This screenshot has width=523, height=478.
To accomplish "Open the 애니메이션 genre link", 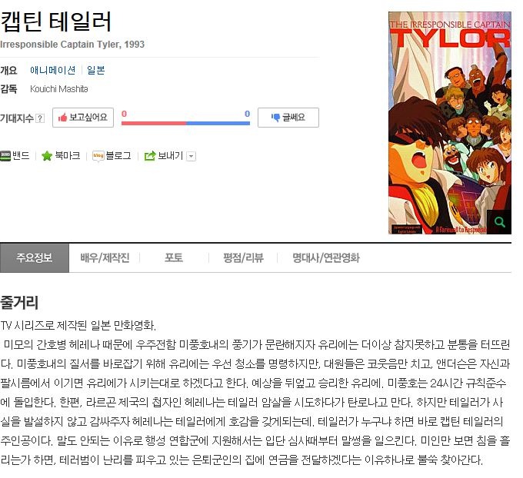I will pyautogui.click(x=53, y=71).
